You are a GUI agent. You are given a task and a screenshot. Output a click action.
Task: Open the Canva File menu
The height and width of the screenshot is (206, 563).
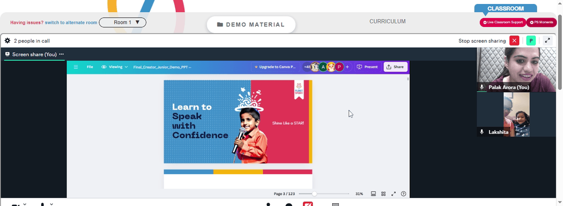90,67
